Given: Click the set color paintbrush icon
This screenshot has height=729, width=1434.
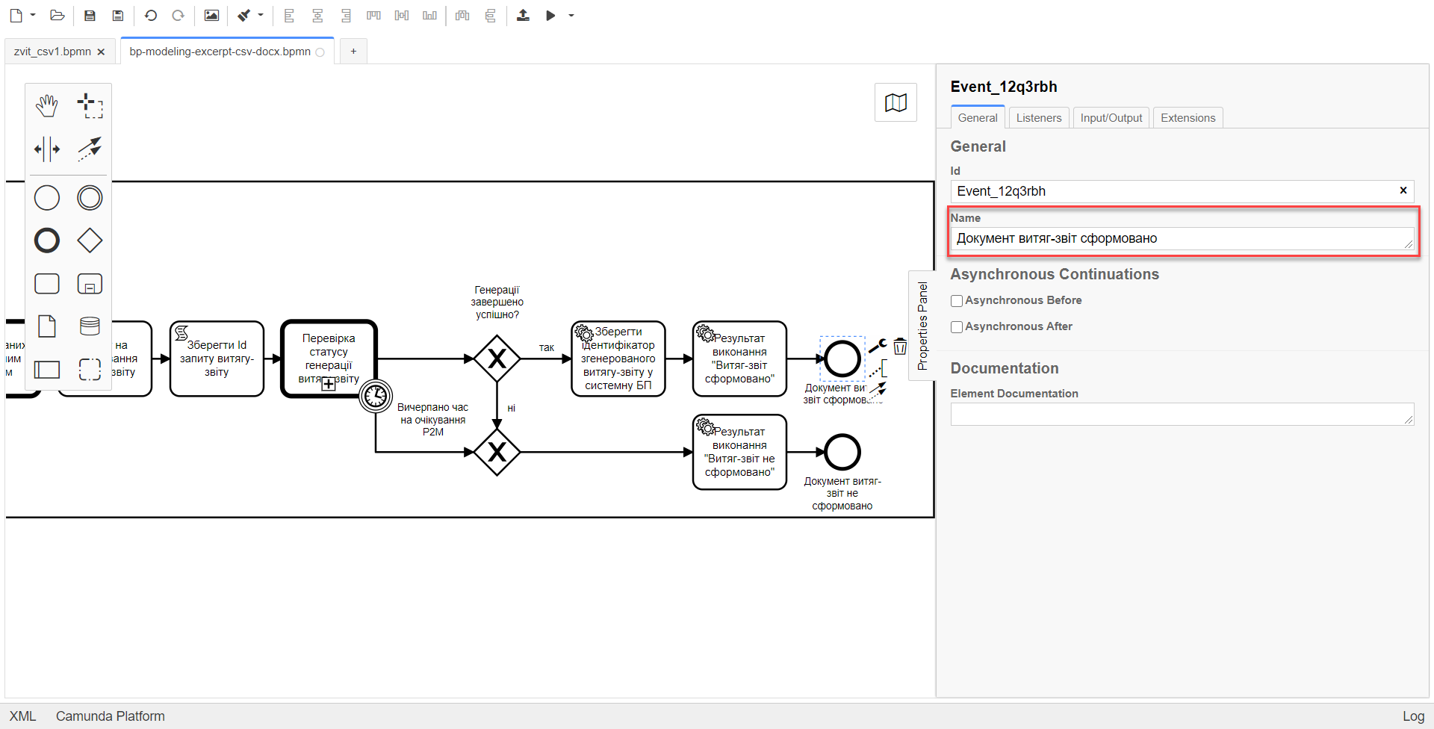Looking at the screenshot, I should tap(244, 15).
